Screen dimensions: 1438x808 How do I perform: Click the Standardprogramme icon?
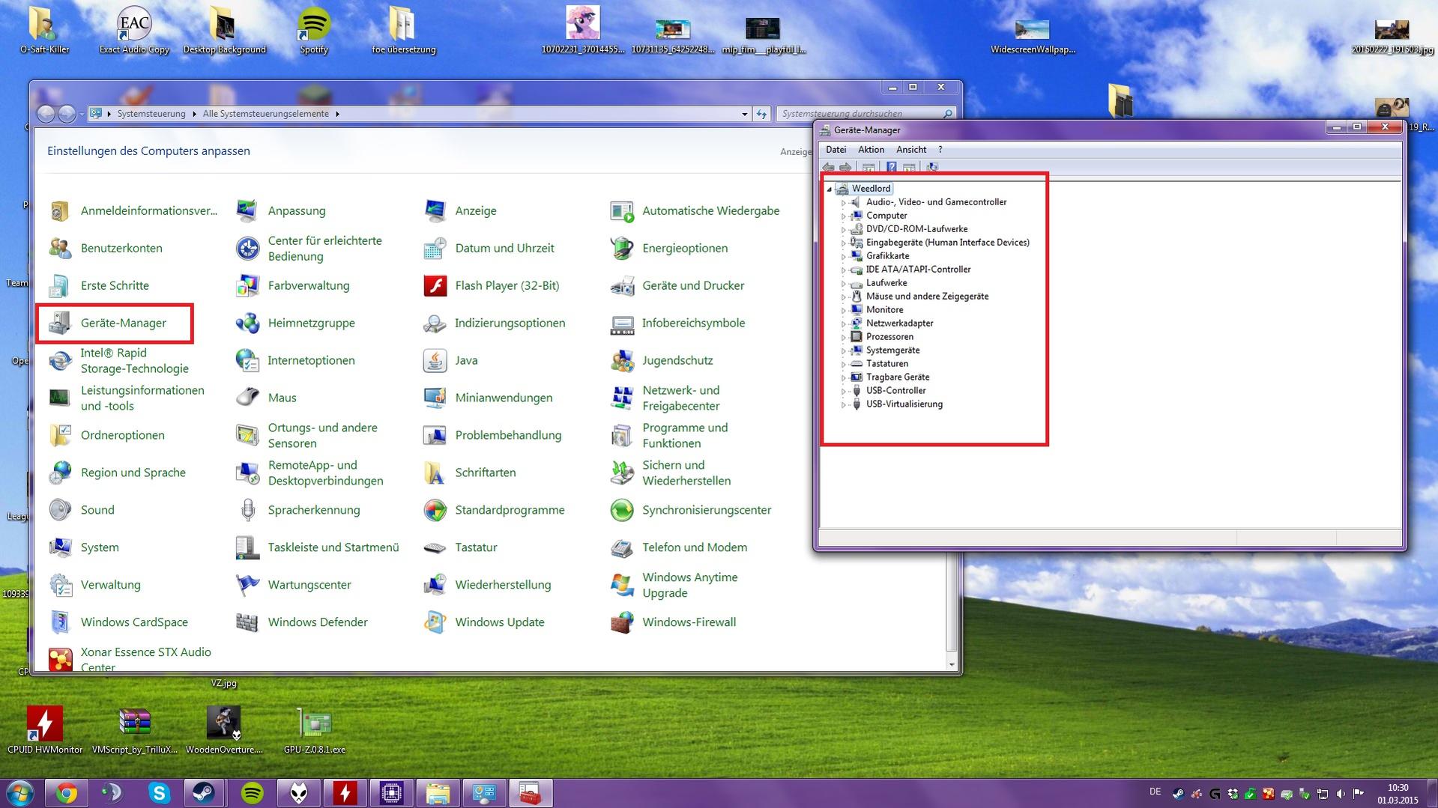(x=435, y=510)
